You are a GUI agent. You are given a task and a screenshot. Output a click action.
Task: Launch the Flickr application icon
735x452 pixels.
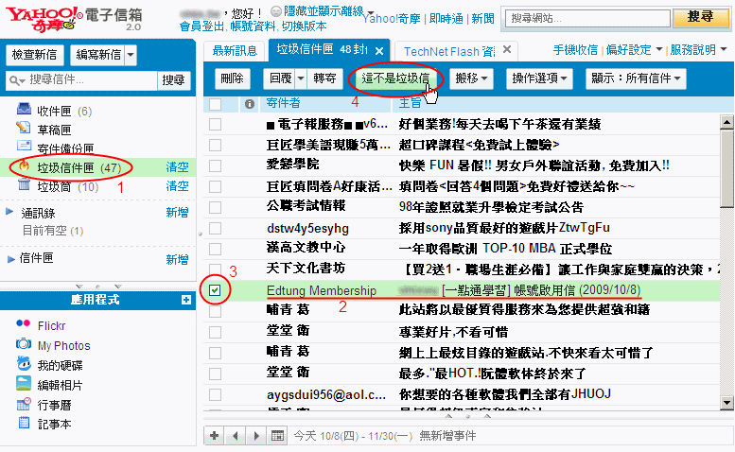click(x=23, y=323)
